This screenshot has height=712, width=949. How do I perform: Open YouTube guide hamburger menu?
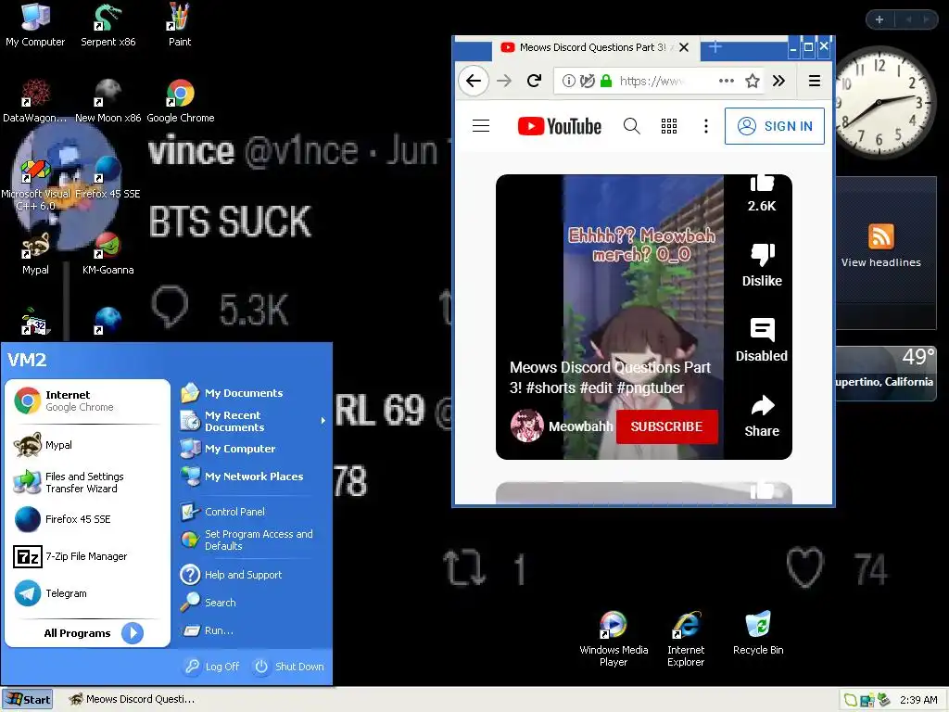(x=481, y=126)
